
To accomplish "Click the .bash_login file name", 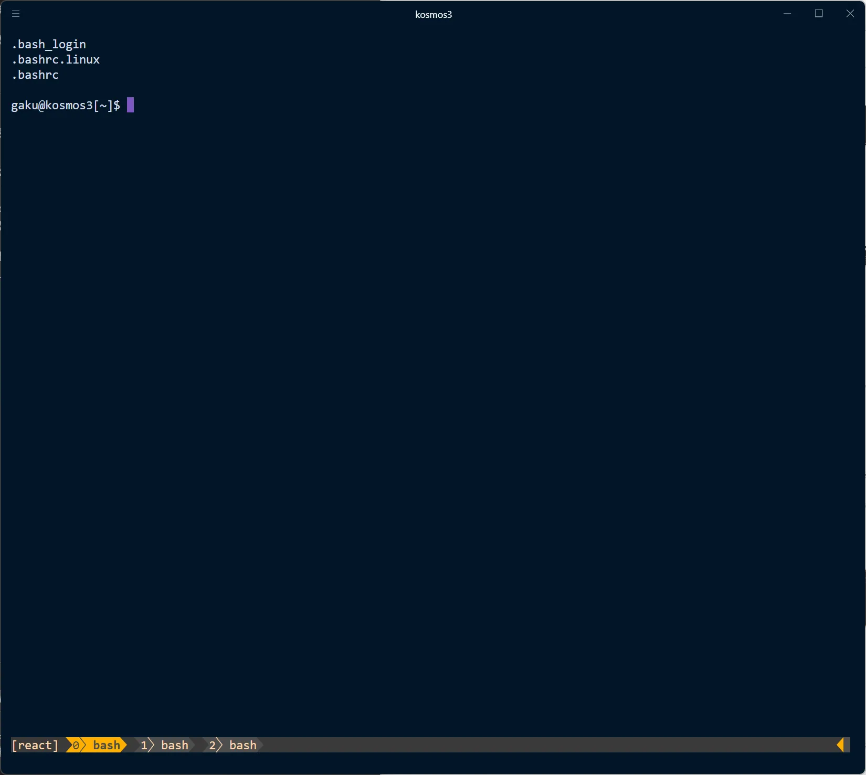I will coord(49,45).
